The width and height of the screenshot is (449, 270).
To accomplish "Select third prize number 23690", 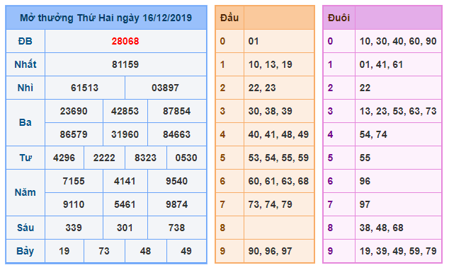I will (x=74, y=111).
